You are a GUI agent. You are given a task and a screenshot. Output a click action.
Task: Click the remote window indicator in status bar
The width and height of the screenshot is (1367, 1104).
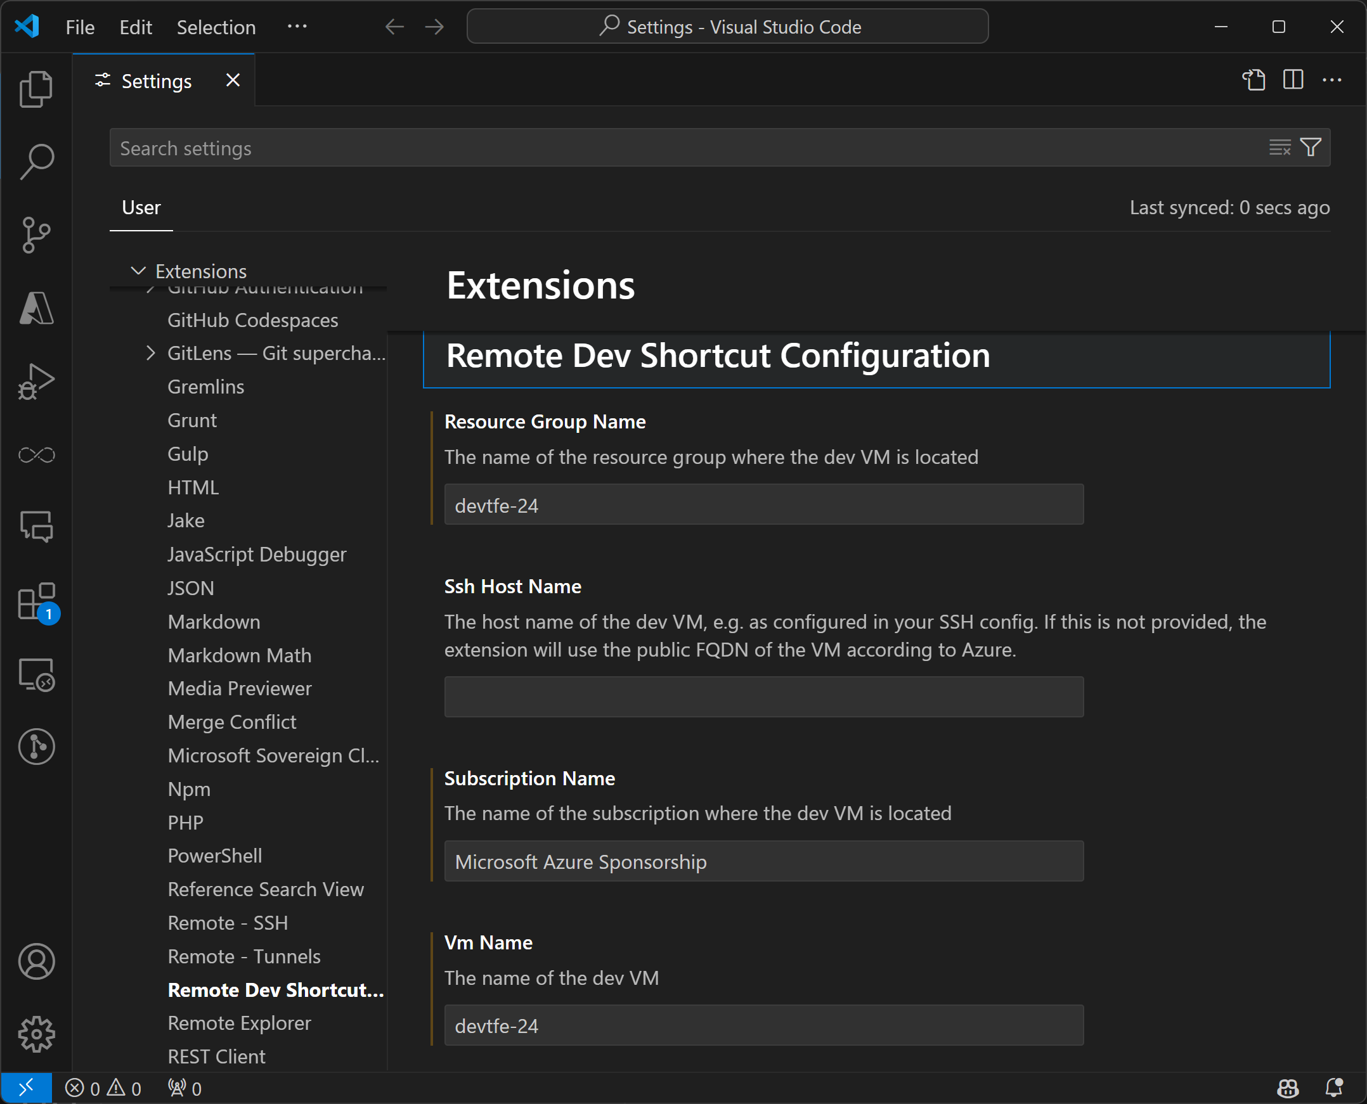point(26,1088)
